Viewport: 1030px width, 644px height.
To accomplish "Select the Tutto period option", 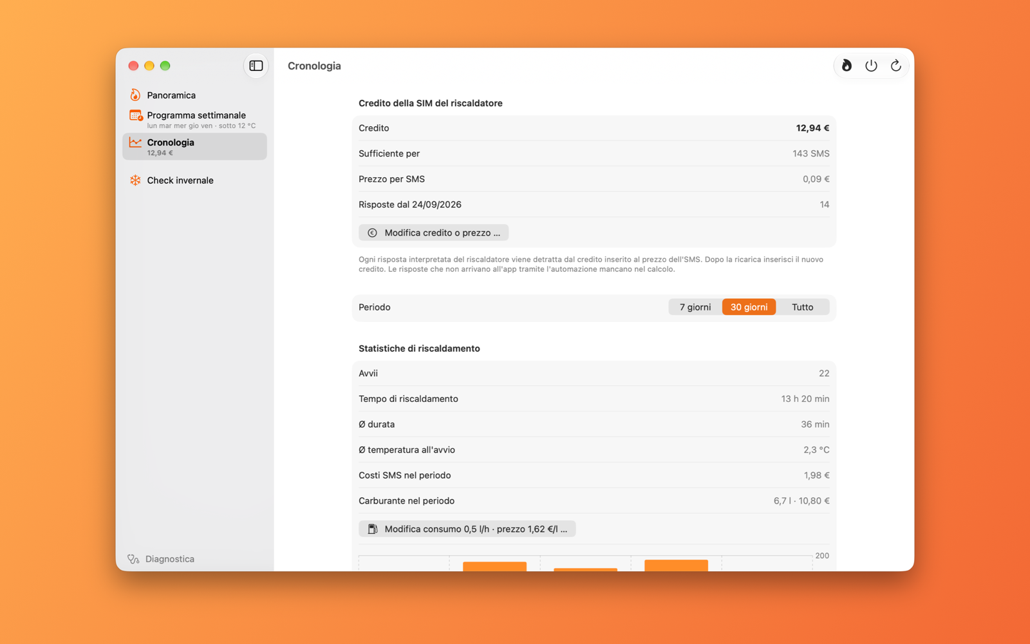I will tap(802, 307).
